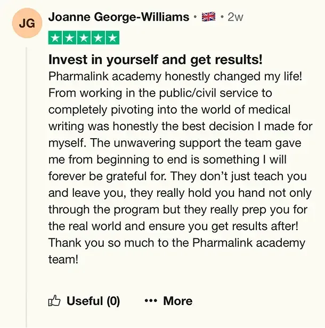The height and width of the screenshot is (328, 325).
Task: Expand the More options menu
Action: [177, 301]
